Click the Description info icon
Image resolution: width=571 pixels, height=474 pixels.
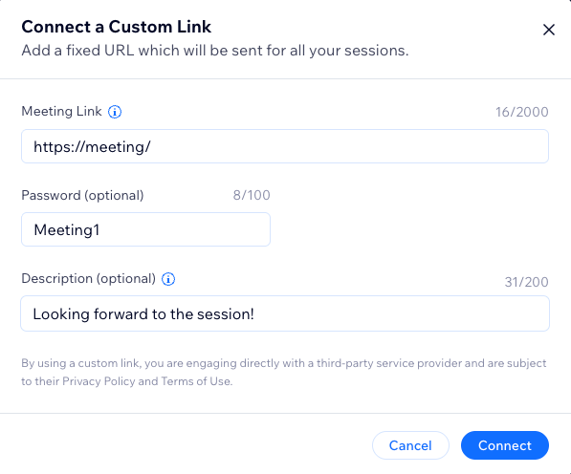tap(168, 279)
